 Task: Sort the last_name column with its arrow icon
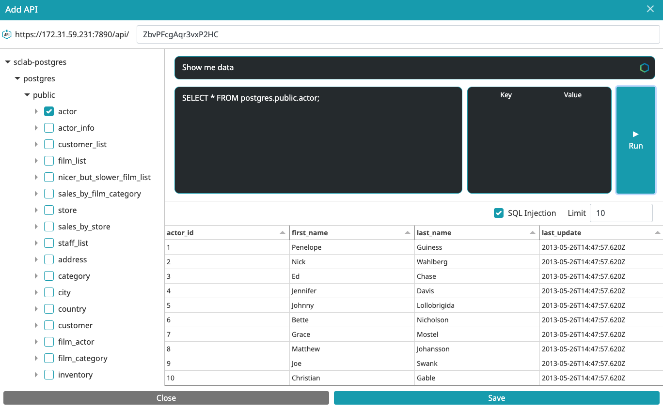tap(533, 233)
